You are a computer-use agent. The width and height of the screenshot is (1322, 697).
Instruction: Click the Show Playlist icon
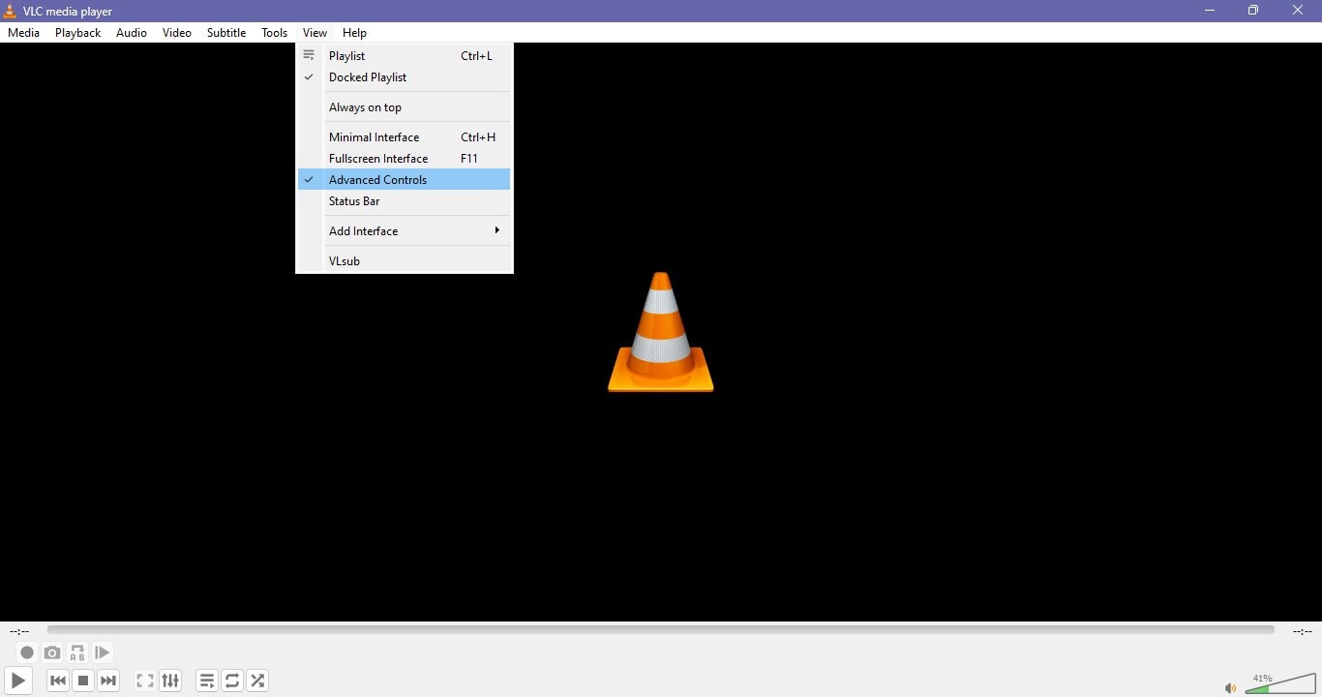(206, 681)
